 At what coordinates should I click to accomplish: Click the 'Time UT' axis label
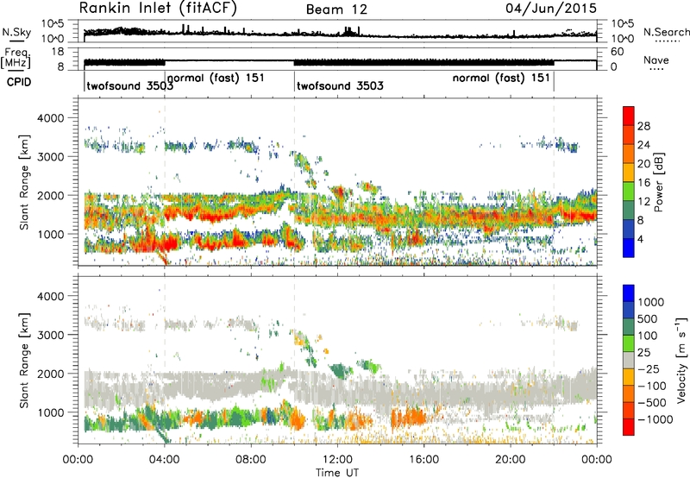point(337,473)
